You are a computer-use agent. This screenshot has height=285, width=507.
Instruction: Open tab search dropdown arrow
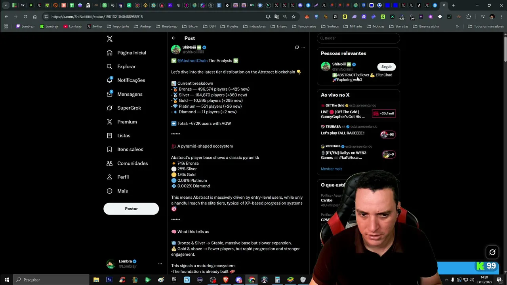(x=6, y=6)
